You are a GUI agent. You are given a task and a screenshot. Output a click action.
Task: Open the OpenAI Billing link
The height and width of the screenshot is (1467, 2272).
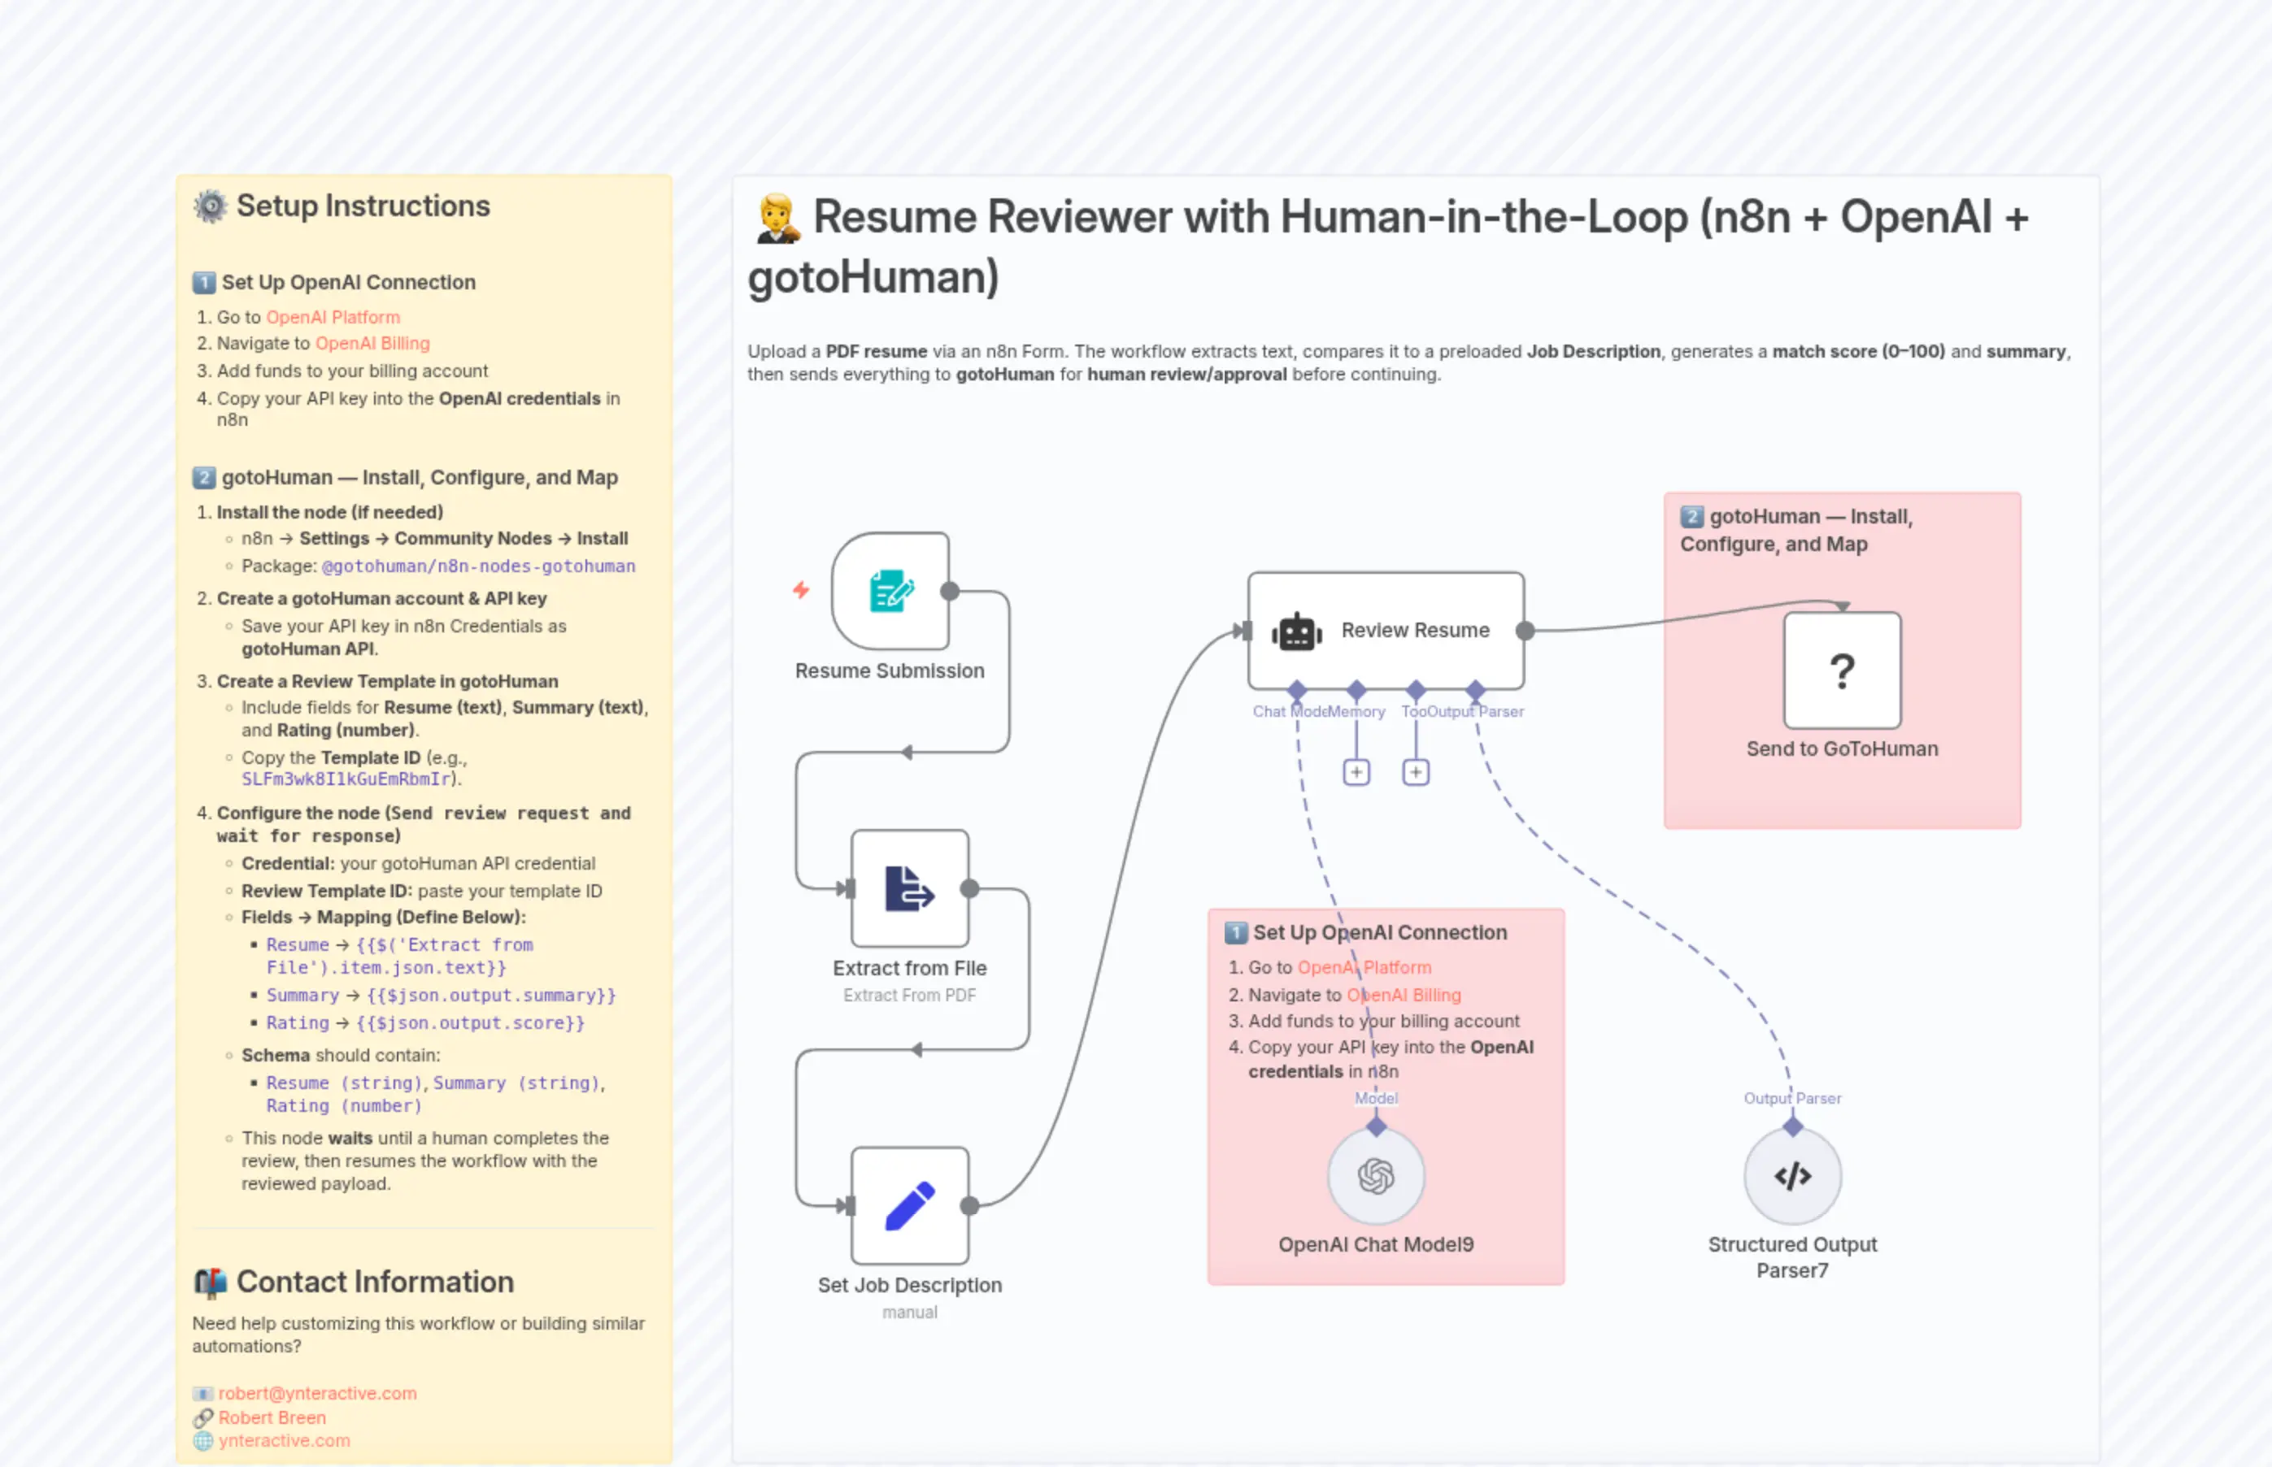point(372,344)
